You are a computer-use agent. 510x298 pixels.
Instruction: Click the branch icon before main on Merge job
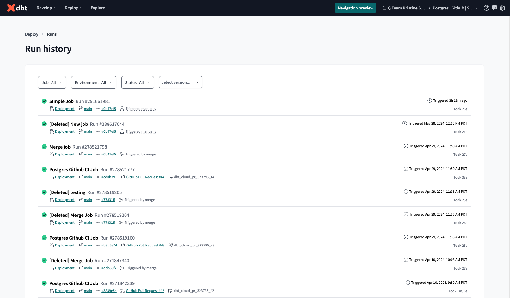81,154
